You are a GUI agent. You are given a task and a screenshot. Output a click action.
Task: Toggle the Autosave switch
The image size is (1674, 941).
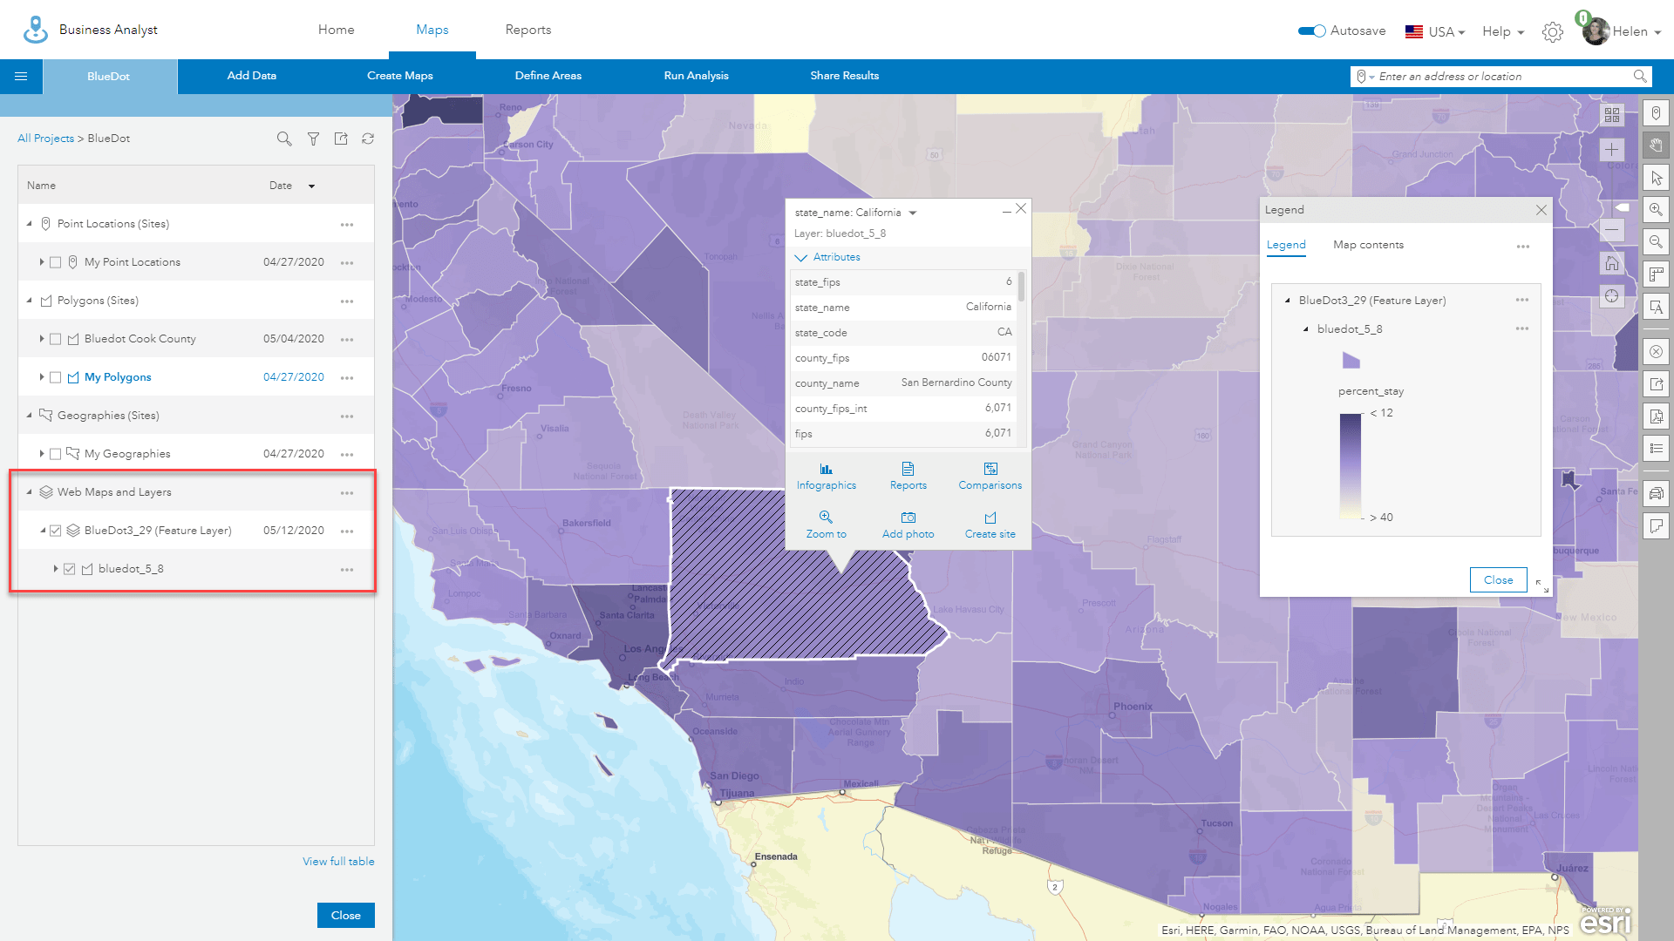click(x=1311, y=31)
